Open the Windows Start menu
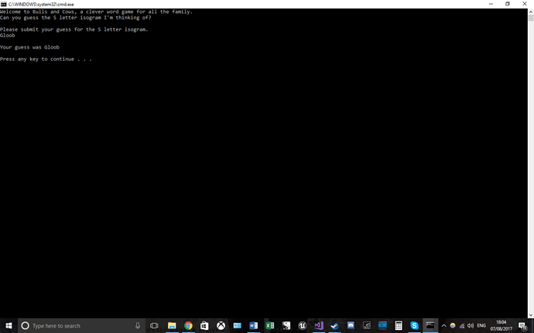This screenshot has height=333, width=534. coord(9,325)
